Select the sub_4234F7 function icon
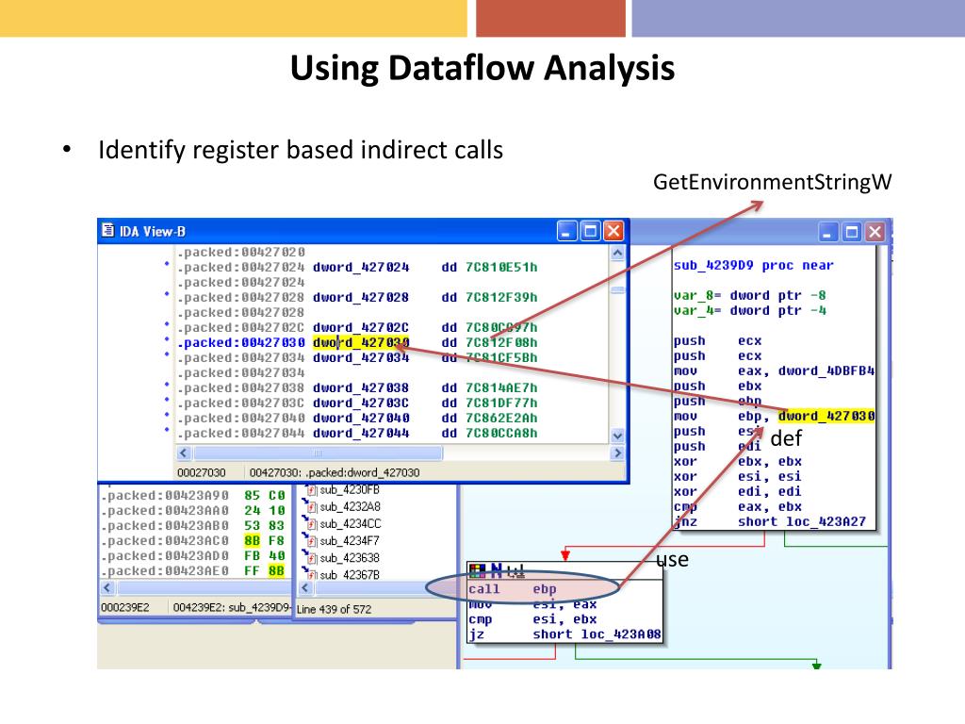 point(311,541)
